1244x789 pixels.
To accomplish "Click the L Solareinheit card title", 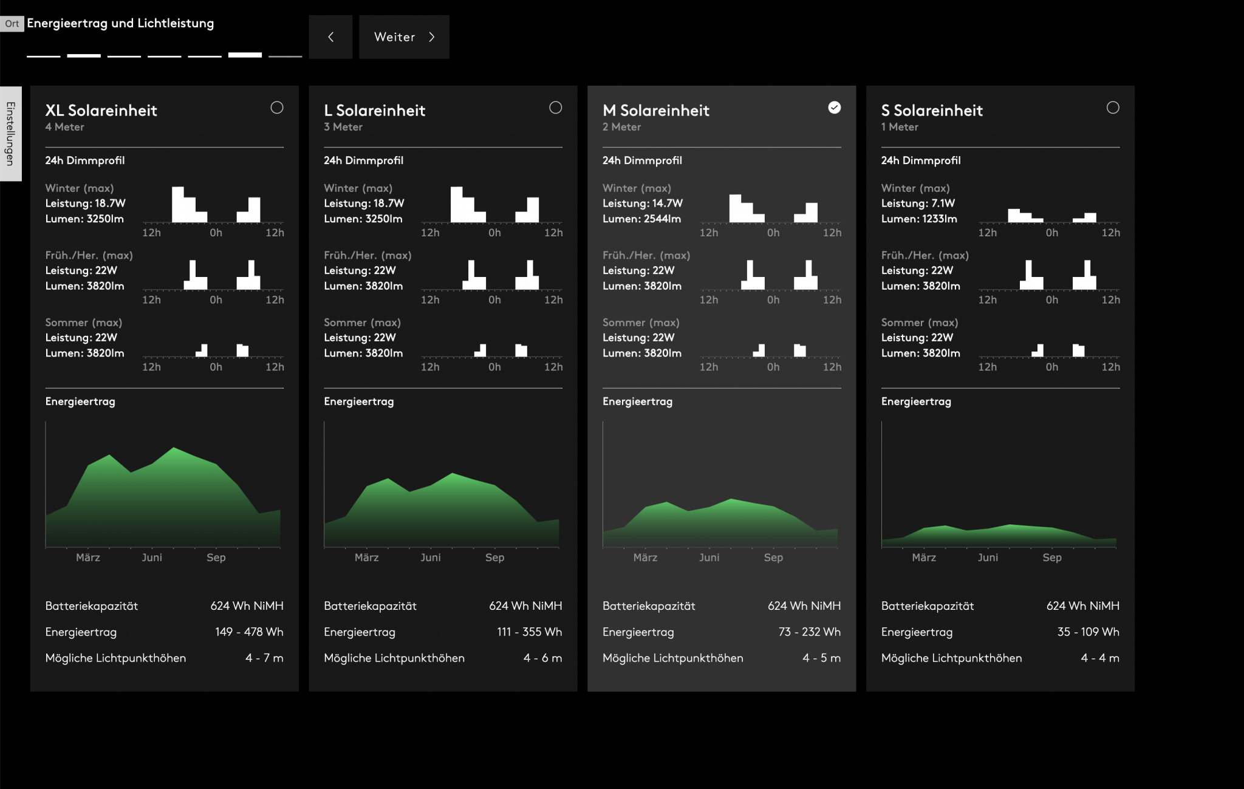I will [374, 111].
